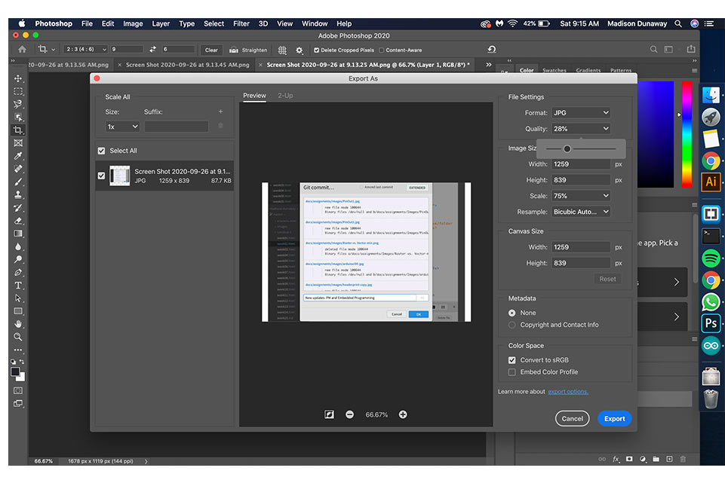Switch to the Swatches panel tab
725x483 pixels.
point(555,70)
